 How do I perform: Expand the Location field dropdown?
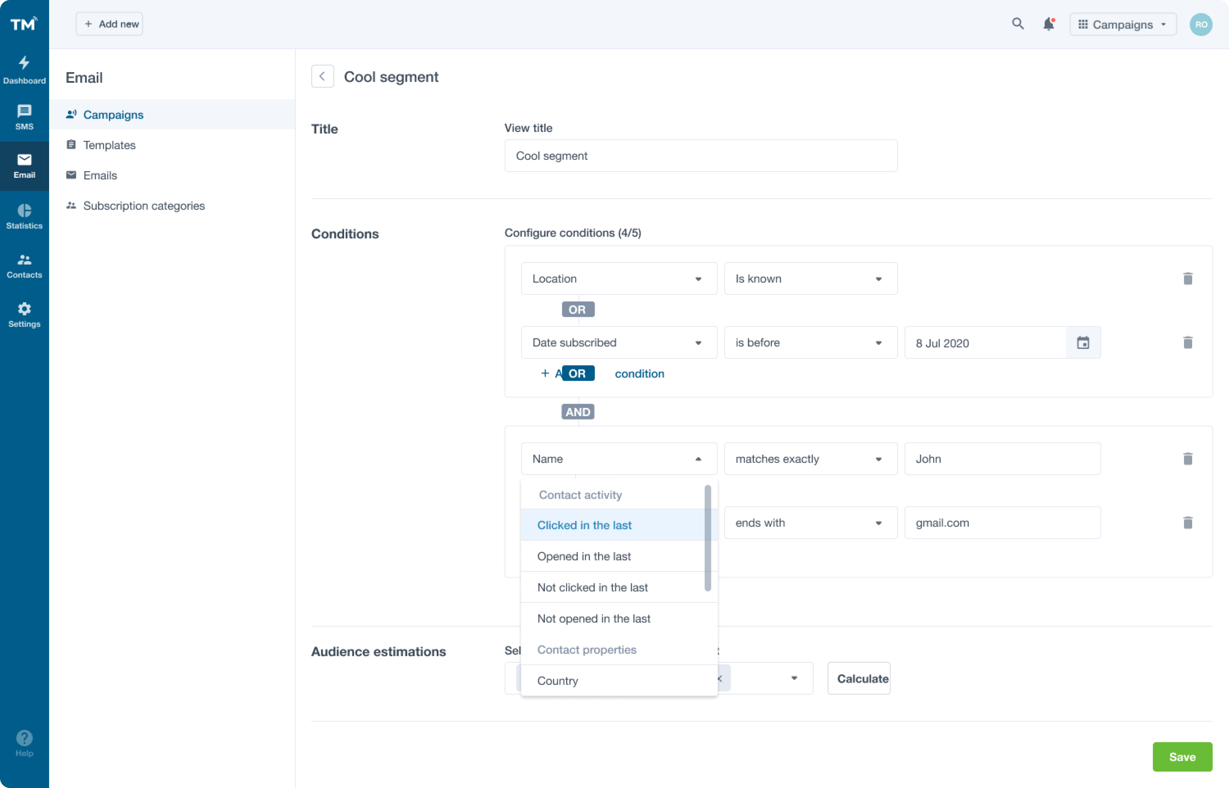pos(618,279)
